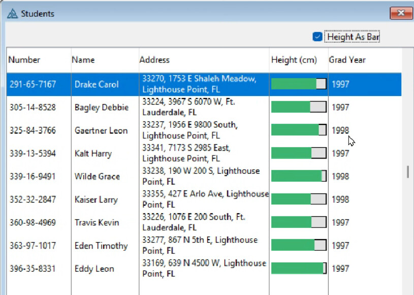Uncheck the Height As Bar checkbox
Viewport: 414px width, 295px height.
point(317,37)
